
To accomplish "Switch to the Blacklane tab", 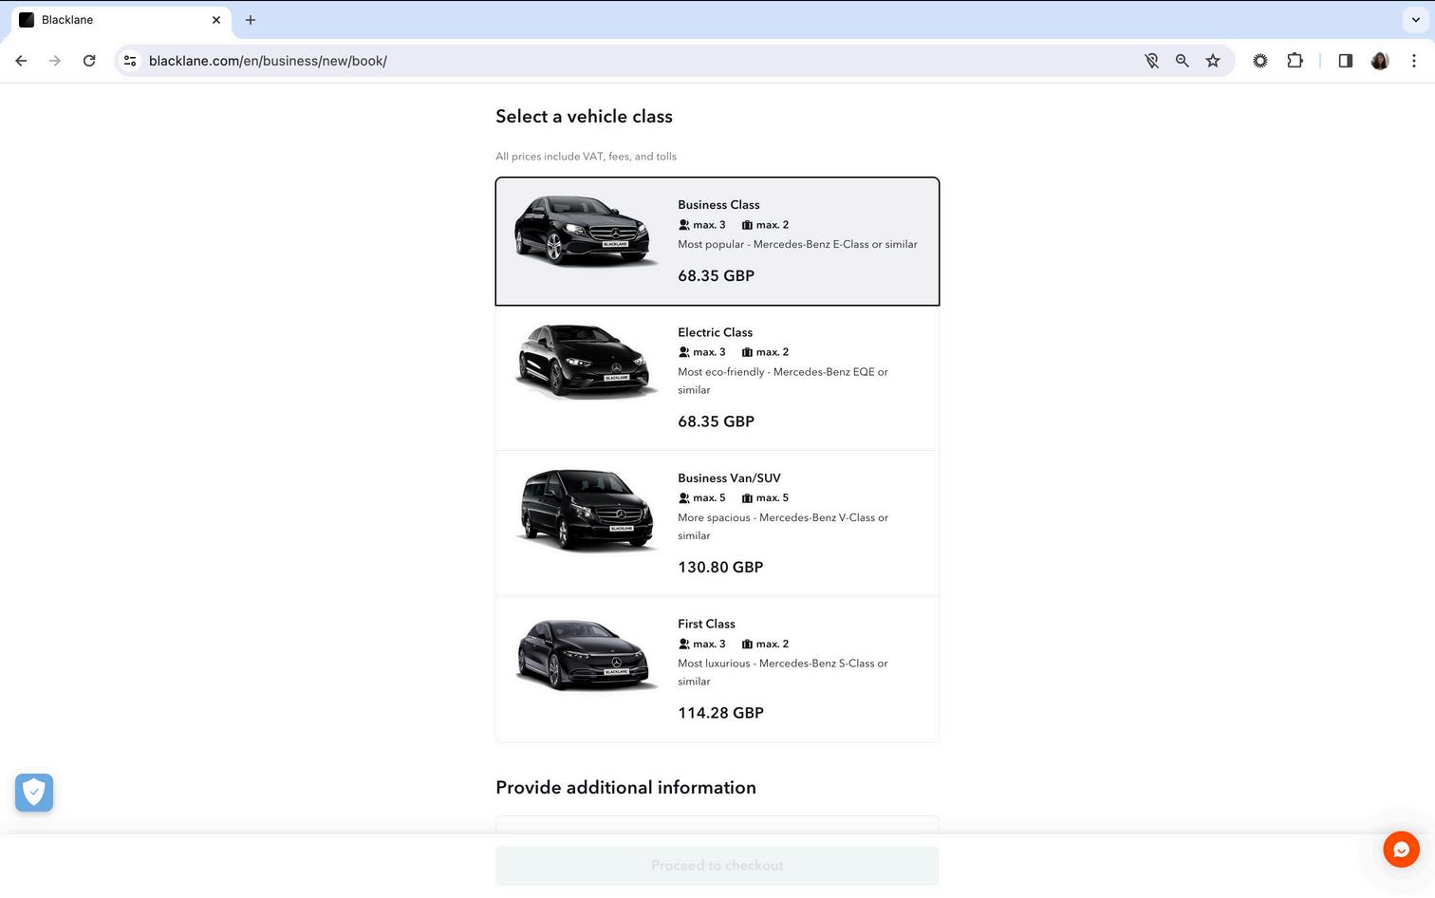I will pyautogui.click(x=121, y=20).
